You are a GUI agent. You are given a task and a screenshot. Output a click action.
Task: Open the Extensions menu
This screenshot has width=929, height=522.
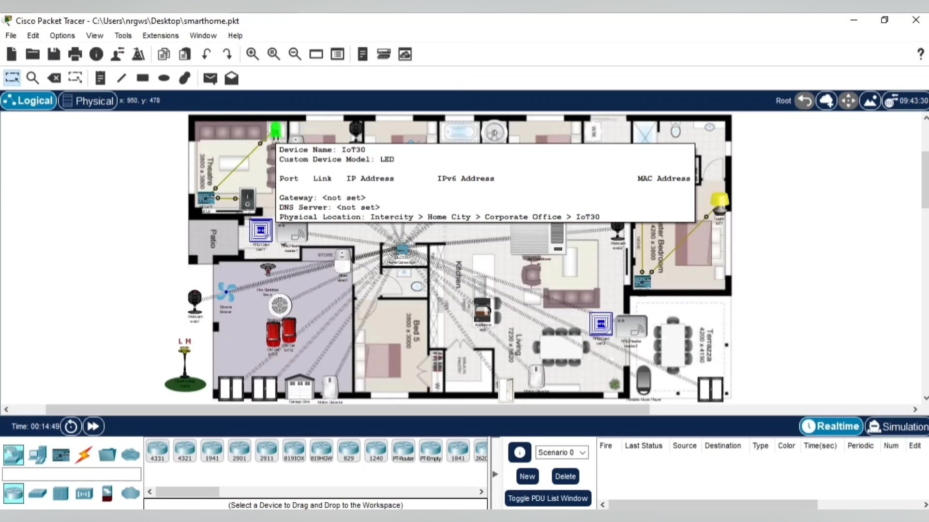point(160,35)
